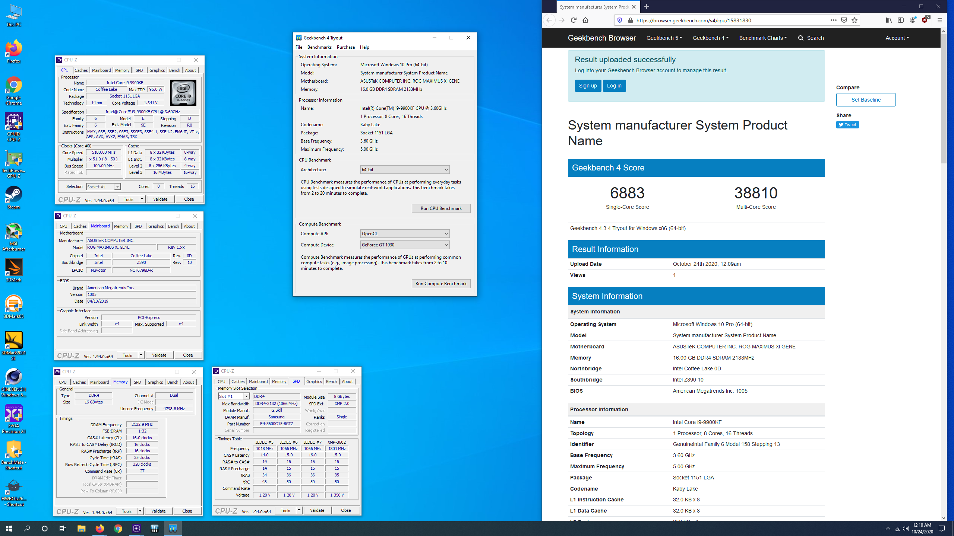Click the Geekbench Browser home link
The image size is (954, 536).
(601, 38)
